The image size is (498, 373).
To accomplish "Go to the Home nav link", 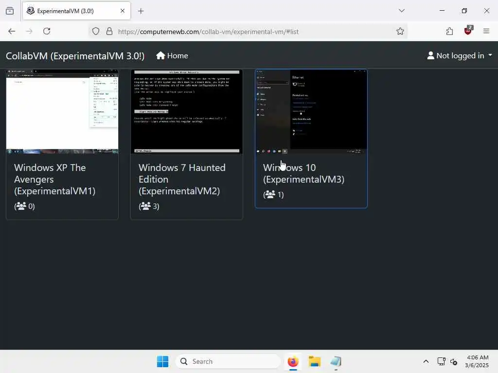I will pyautogui.click(x=172, y=56).
